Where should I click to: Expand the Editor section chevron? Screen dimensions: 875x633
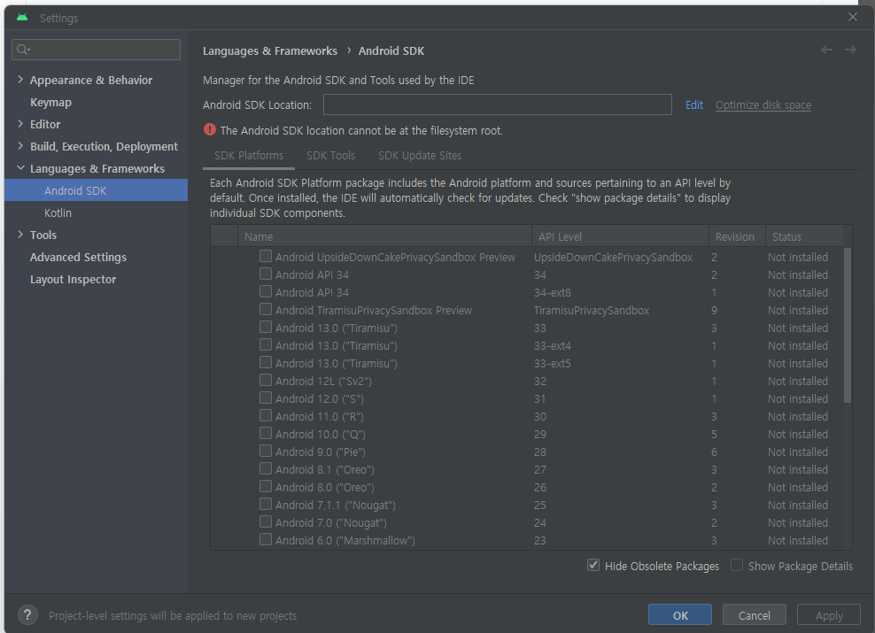(x=20, y=124)
